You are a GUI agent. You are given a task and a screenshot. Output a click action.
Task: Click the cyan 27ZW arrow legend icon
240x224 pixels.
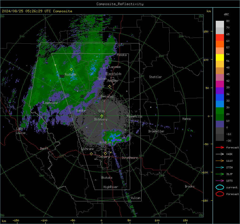pyautogui.click(x=220, y=168)
